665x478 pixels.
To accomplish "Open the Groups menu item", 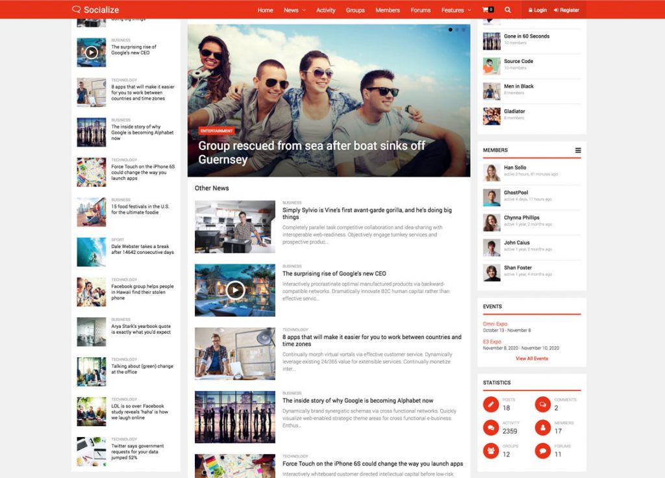I will [355, 10].
